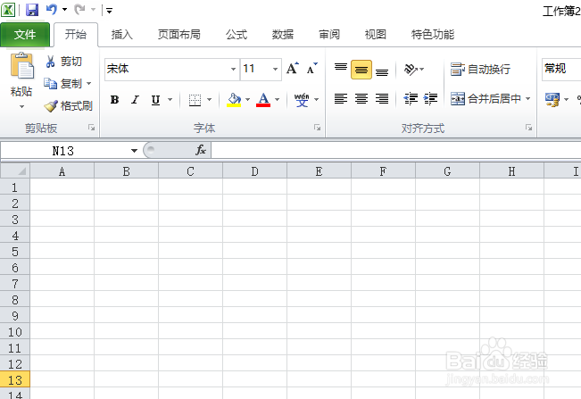Open the font size 11 dropdown
581x399 pixels.
point(275,70)
